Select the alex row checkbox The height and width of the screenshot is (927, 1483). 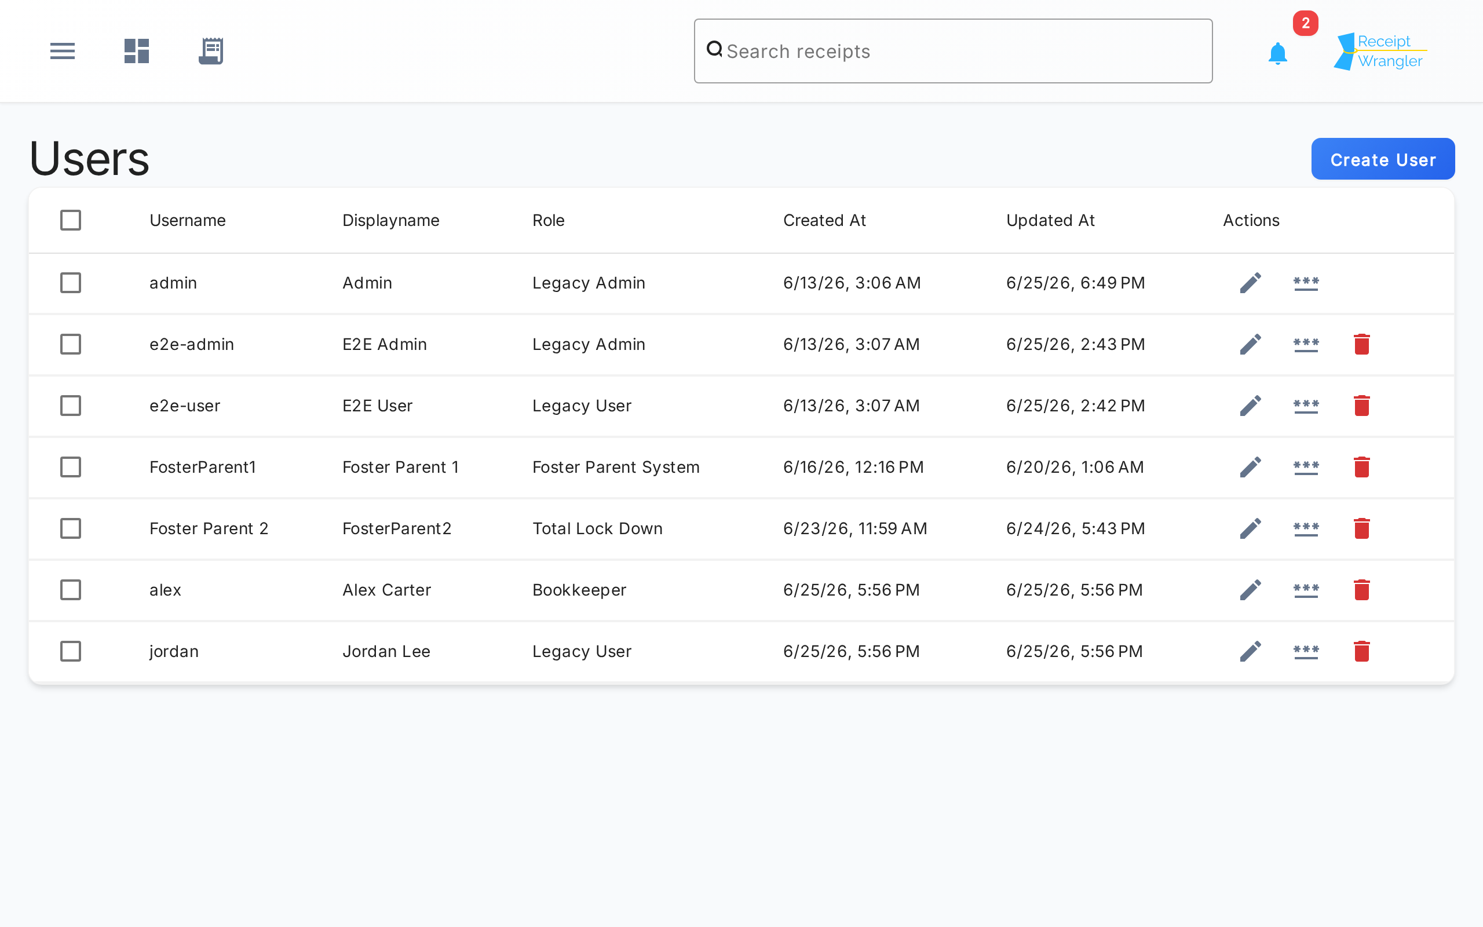[71, 589]
